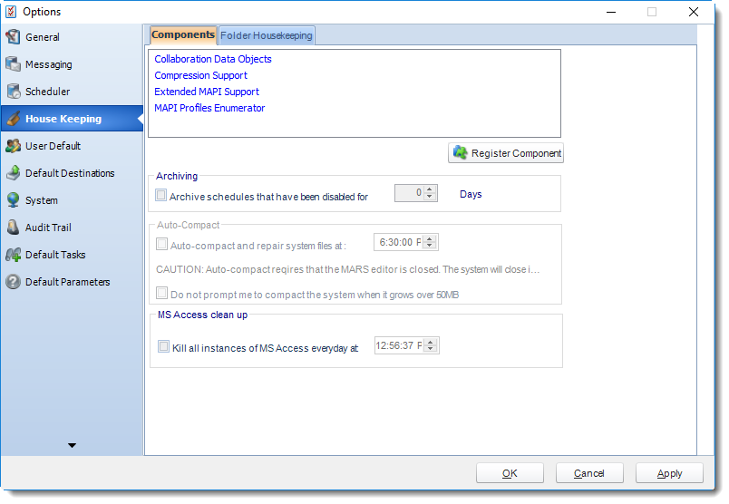This screenshot has width=729, height=504.
Task: Click the Cancel button
Action: (x=589, y=473)
